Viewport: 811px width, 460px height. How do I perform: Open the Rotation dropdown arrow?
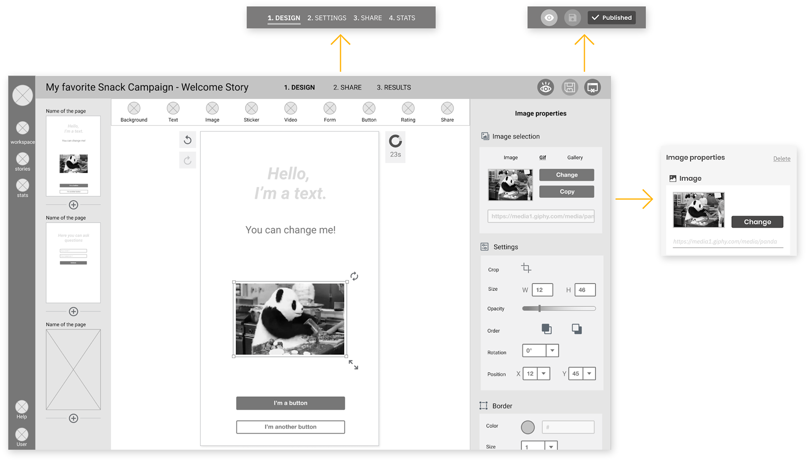552,351
